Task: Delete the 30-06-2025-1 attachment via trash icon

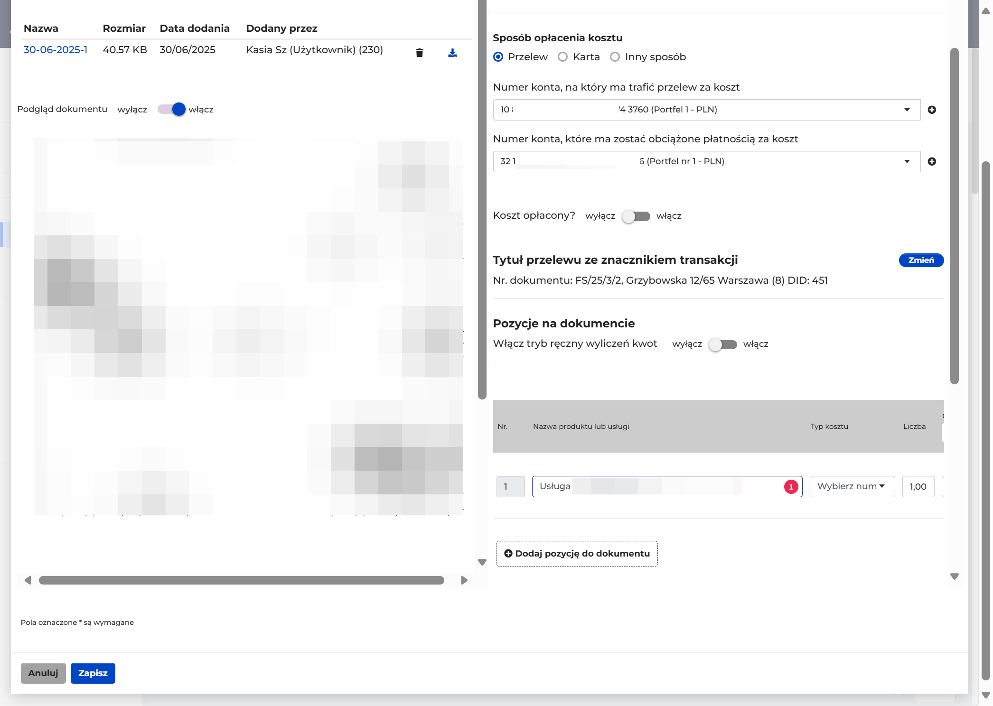Action: [x=419, y=53]
